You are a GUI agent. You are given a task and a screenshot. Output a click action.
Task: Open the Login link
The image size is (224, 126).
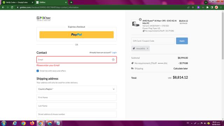[114, 52]
